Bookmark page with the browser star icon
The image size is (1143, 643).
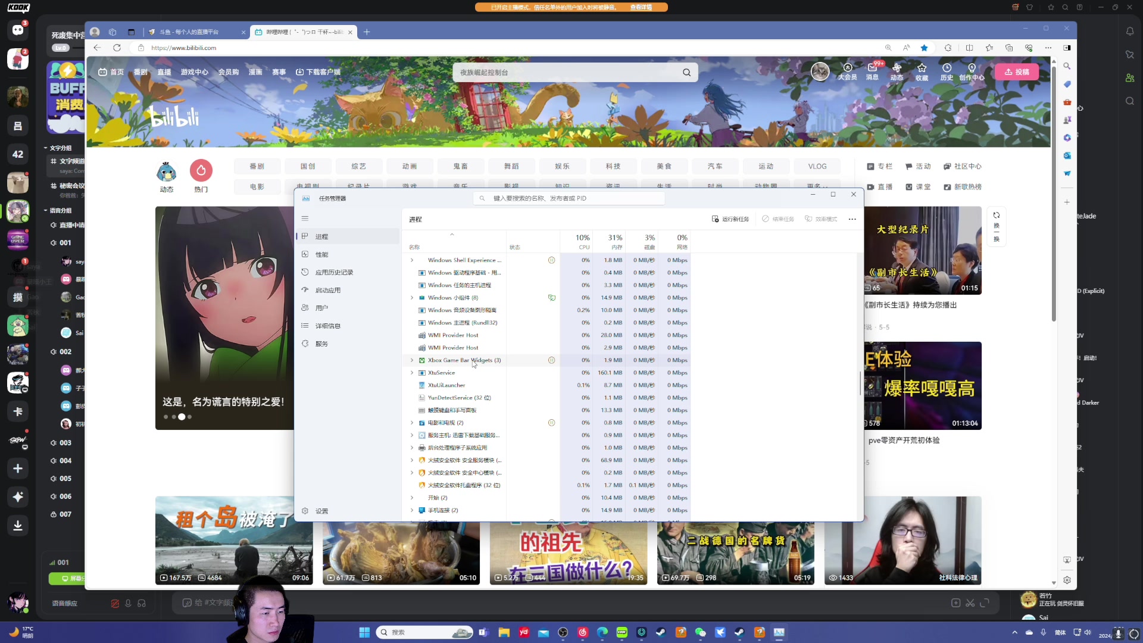[924, 48]
